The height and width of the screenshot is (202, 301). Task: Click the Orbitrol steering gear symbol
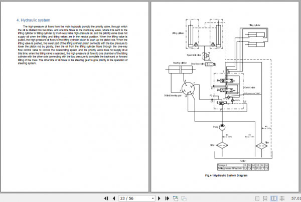point(188,88)
